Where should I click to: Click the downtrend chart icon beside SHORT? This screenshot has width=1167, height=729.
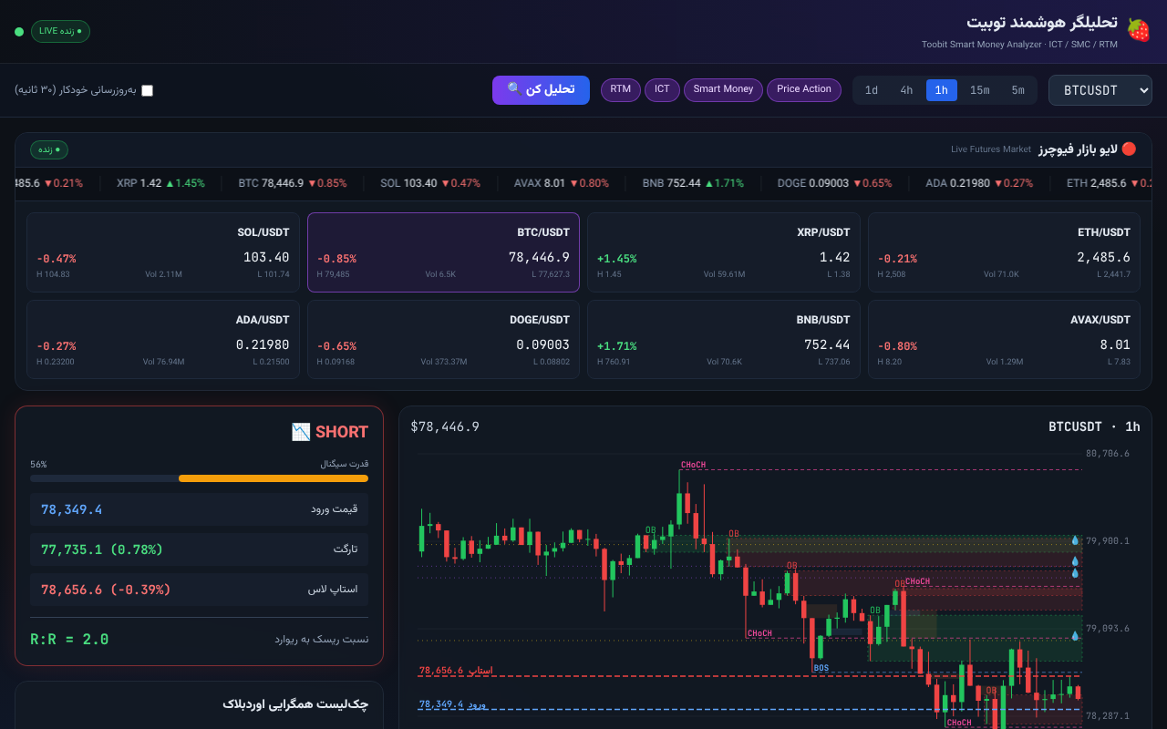click(301, 432)
